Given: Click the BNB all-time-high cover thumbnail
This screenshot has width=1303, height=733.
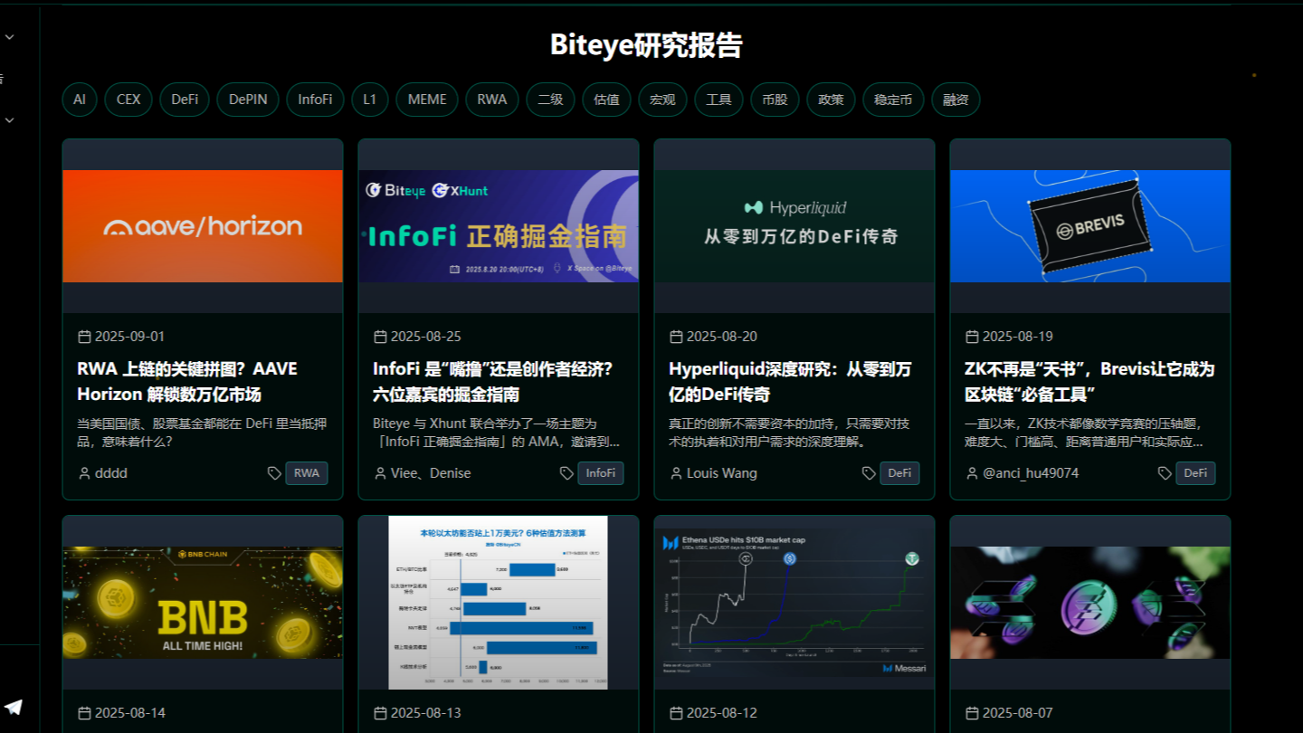Looking at the screenshot, I should 202,602.
